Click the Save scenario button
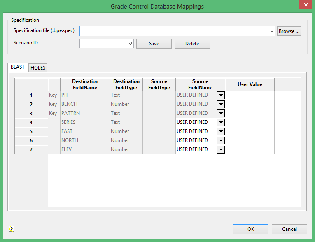 154,44
